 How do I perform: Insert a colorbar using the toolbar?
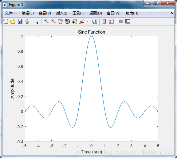104,21
